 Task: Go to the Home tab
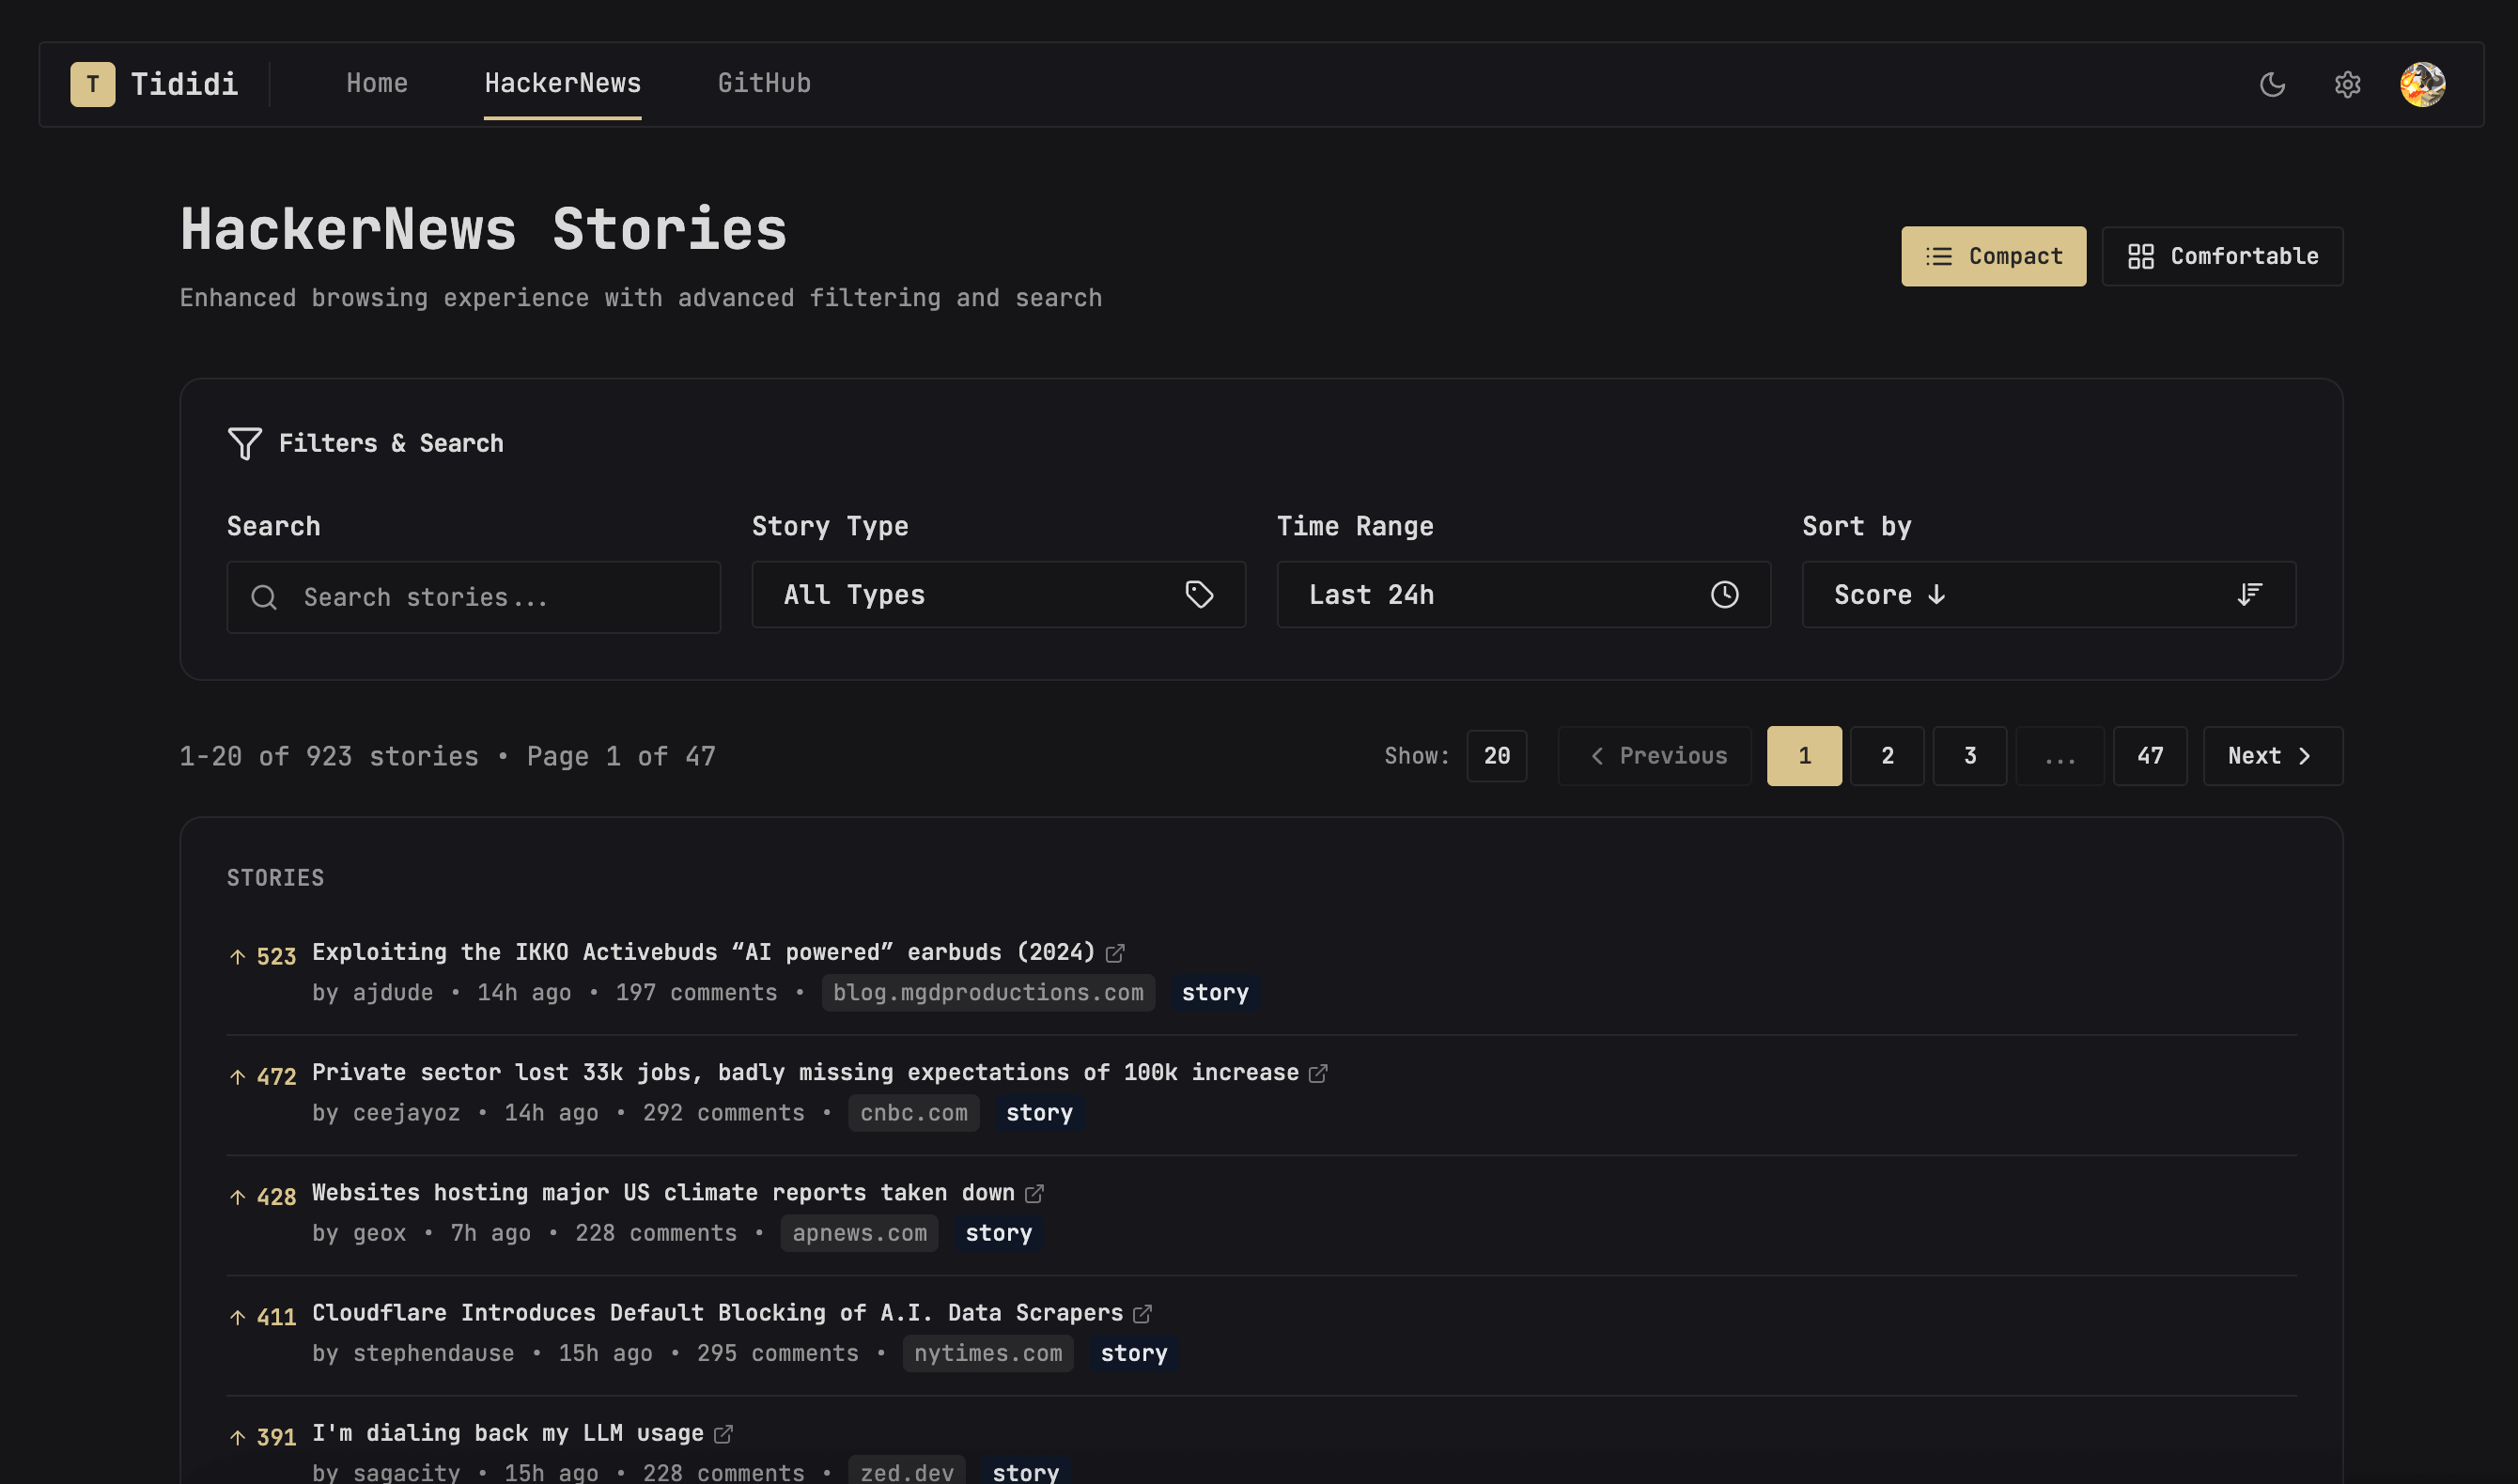point(377,83)
